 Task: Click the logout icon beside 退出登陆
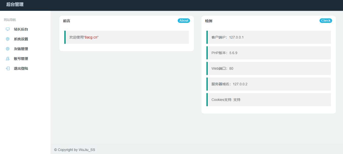click(7, 68)
